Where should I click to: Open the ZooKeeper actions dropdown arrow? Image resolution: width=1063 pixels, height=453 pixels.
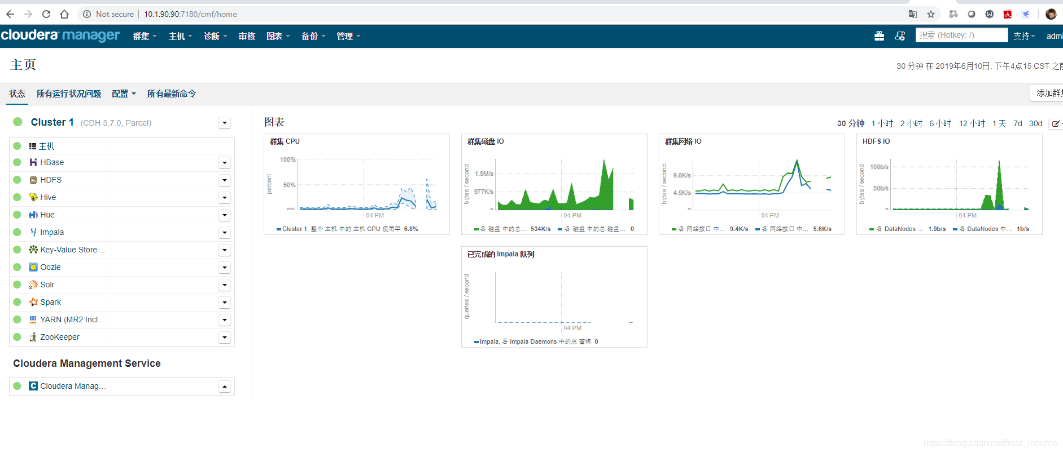225,337
